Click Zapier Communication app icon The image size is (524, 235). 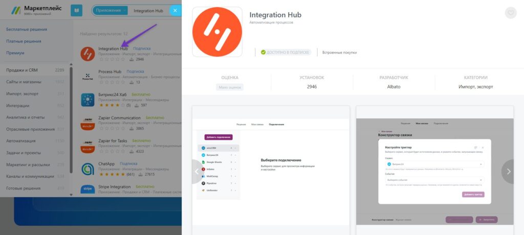88,123
